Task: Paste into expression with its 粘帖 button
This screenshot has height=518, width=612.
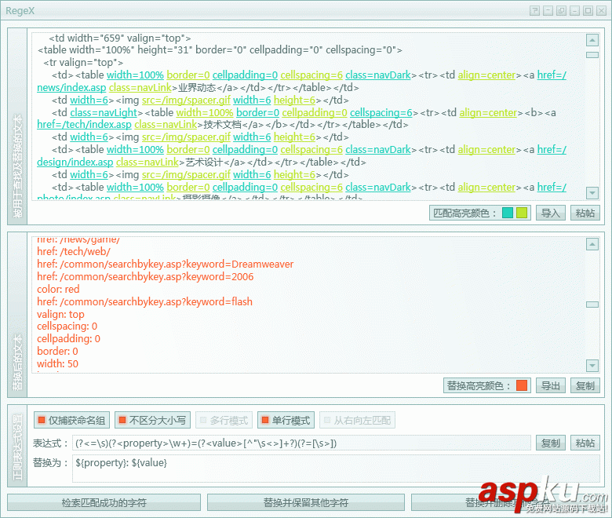Action: point(585,443)
